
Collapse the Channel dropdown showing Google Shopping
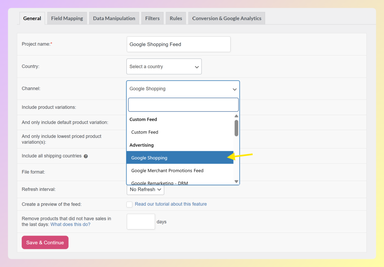[183, 89]
